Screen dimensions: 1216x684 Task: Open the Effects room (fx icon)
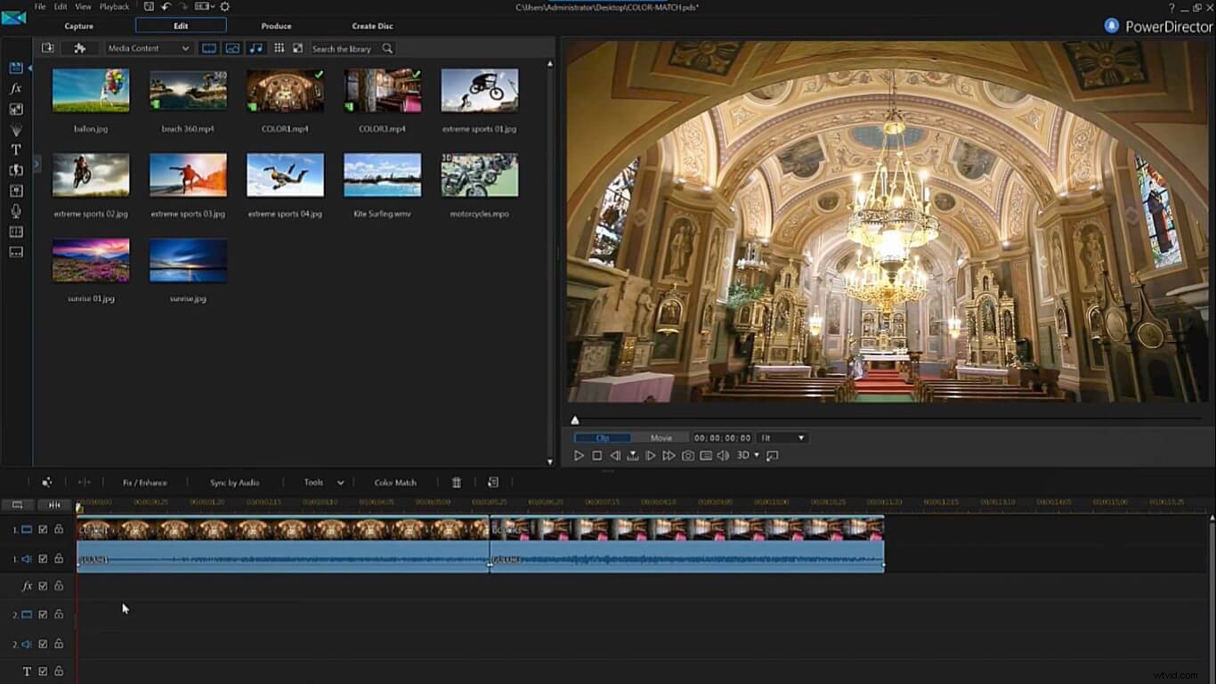coord(15,89)
